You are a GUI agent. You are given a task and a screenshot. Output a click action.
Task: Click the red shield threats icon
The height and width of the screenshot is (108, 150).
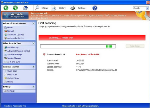pos(44,54)
